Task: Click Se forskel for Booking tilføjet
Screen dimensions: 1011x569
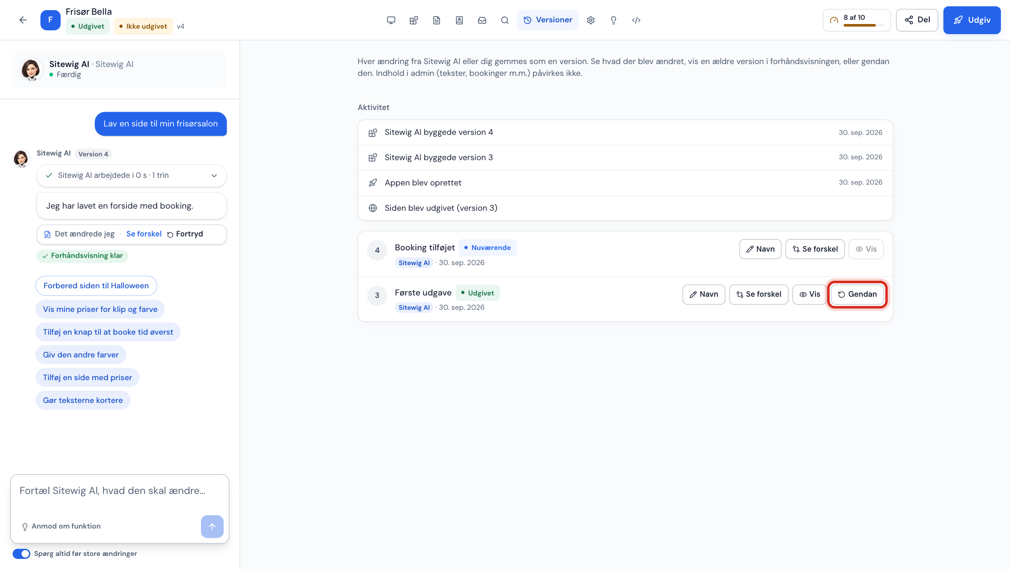Action: [815, 249]
